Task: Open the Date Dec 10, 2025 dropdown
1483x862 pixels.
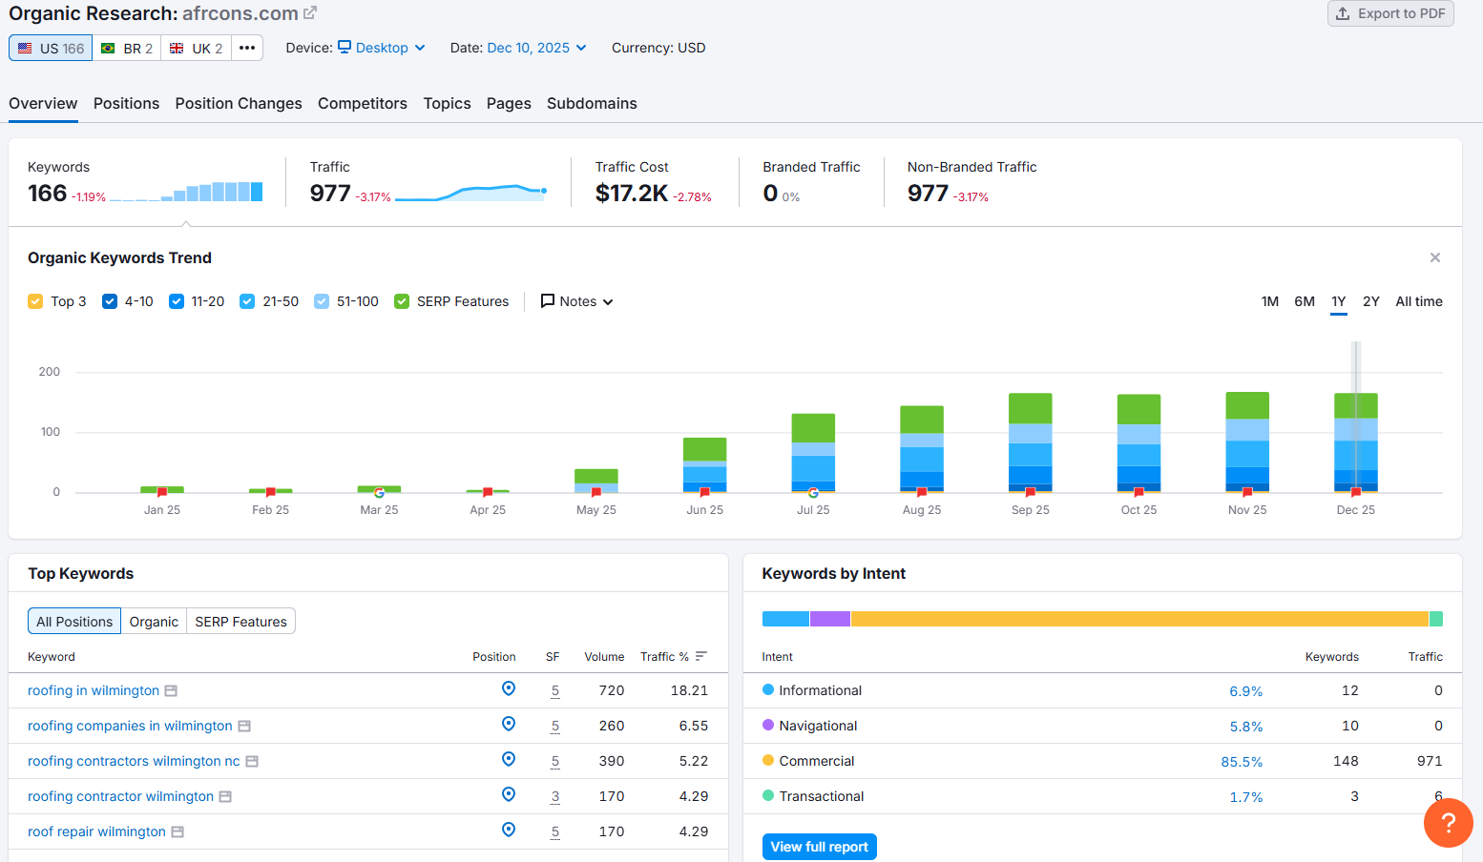Action: (536, 47)
